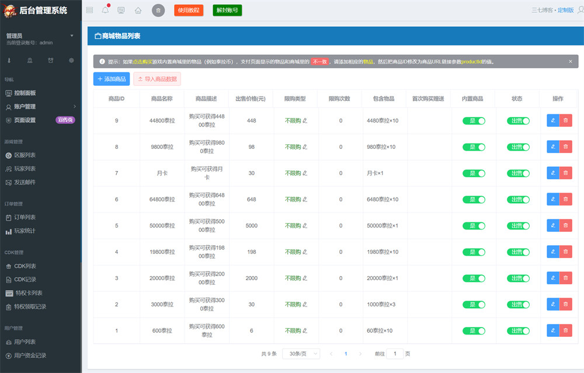Viewport: 584px width, 373px height.
Task: Click the monitor icon in top toolbar
Action: 121,10
